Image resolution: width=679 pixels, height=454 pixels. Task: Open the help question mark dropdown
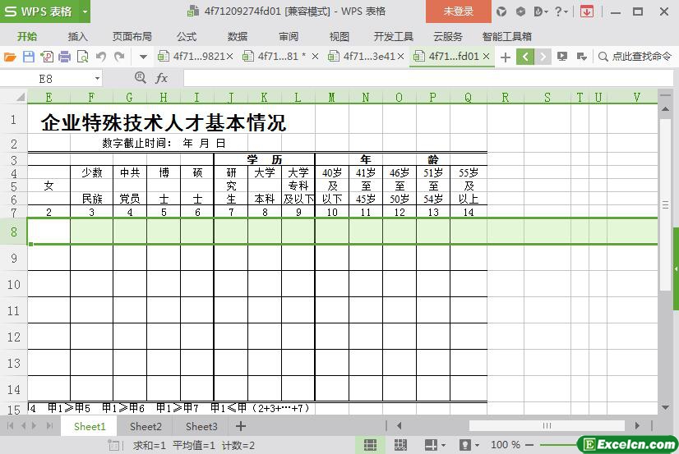561,11
